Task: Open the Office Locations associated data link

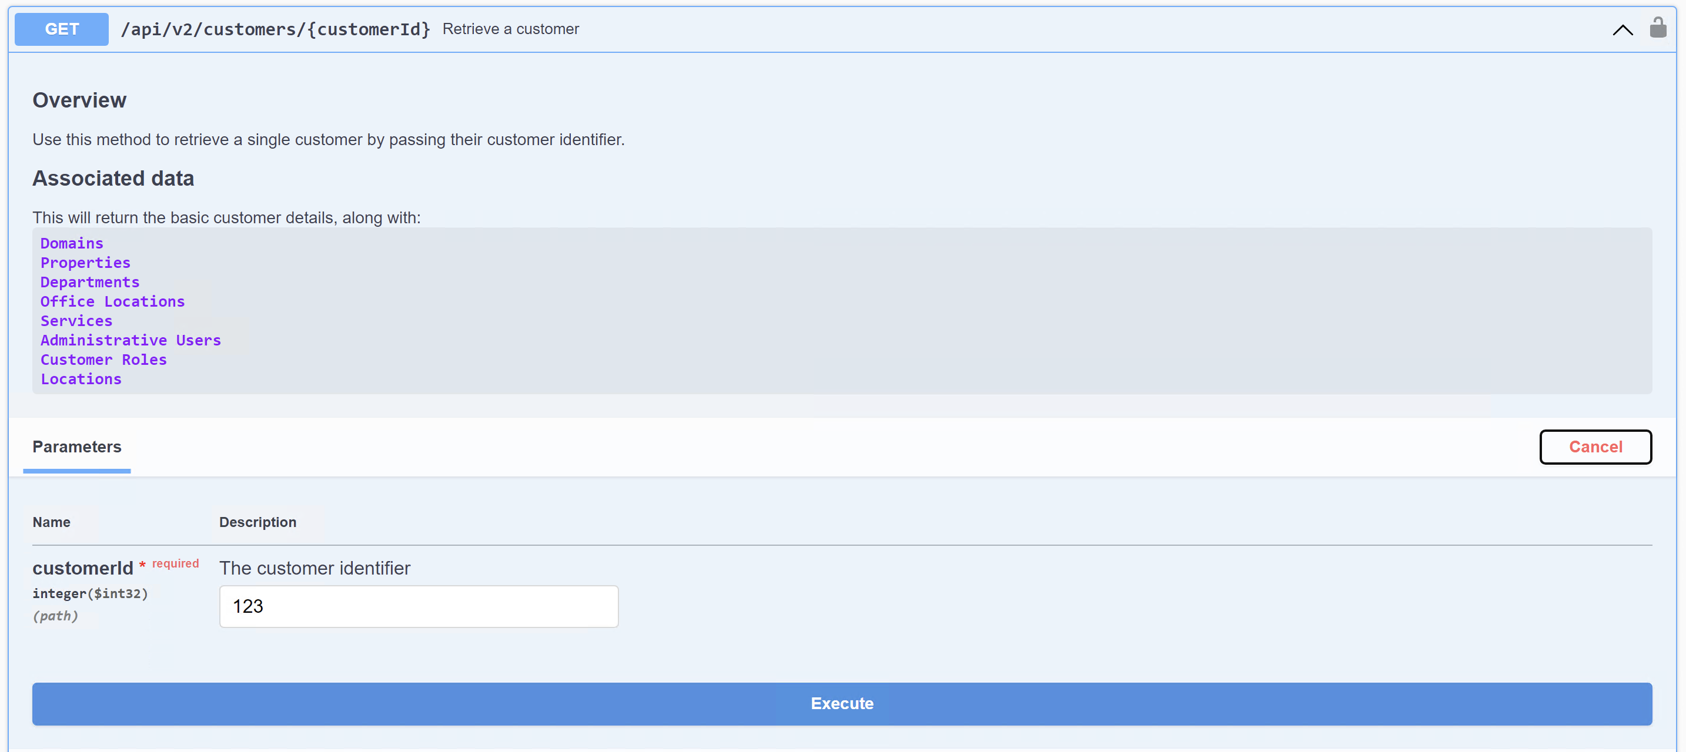Action: coord(112,301)
